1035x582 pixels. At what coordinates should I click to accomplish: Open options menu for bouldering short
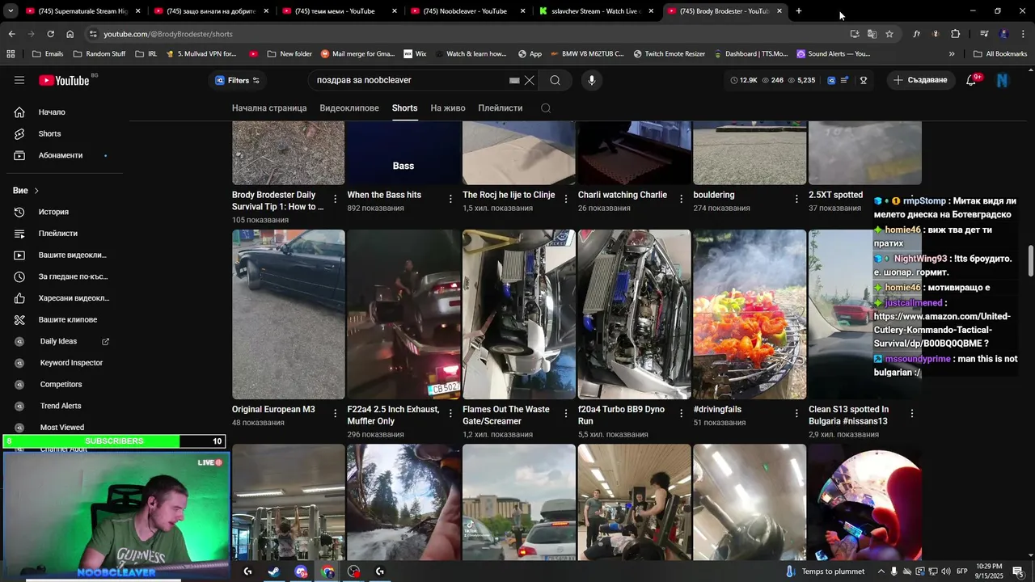[796, 198]
